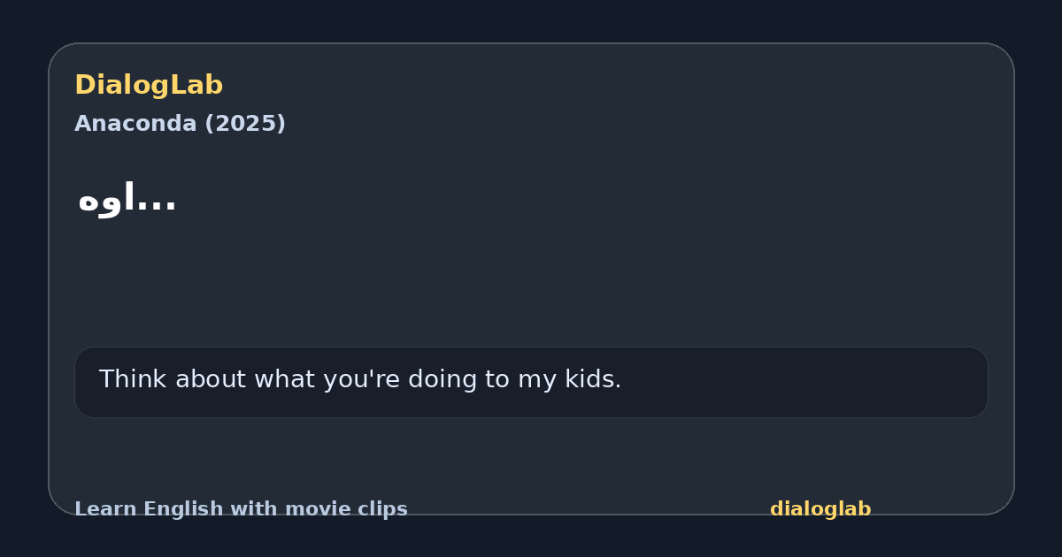Viewport: 1062px width, 557px height.
Task: Click the English subtitle box
Action: click(x=531, y=382)
